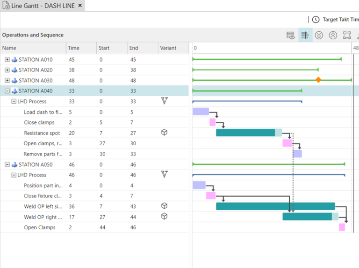
Task: Collapse LHD Process under STATION A050
Action: 14,175
